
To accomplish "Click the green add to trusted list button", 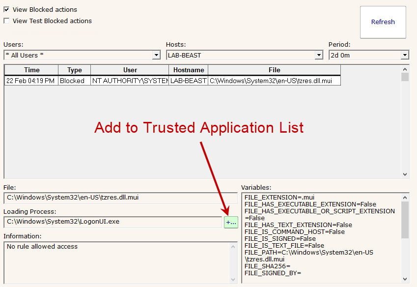I will pyautogui.click(x=231, y=222).
